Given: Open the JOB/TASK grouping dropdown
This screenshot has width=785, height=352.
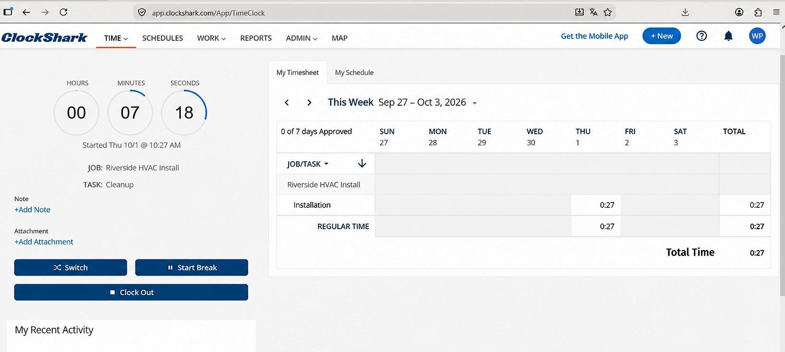Looking at the screenshot, I should [308, 164].
